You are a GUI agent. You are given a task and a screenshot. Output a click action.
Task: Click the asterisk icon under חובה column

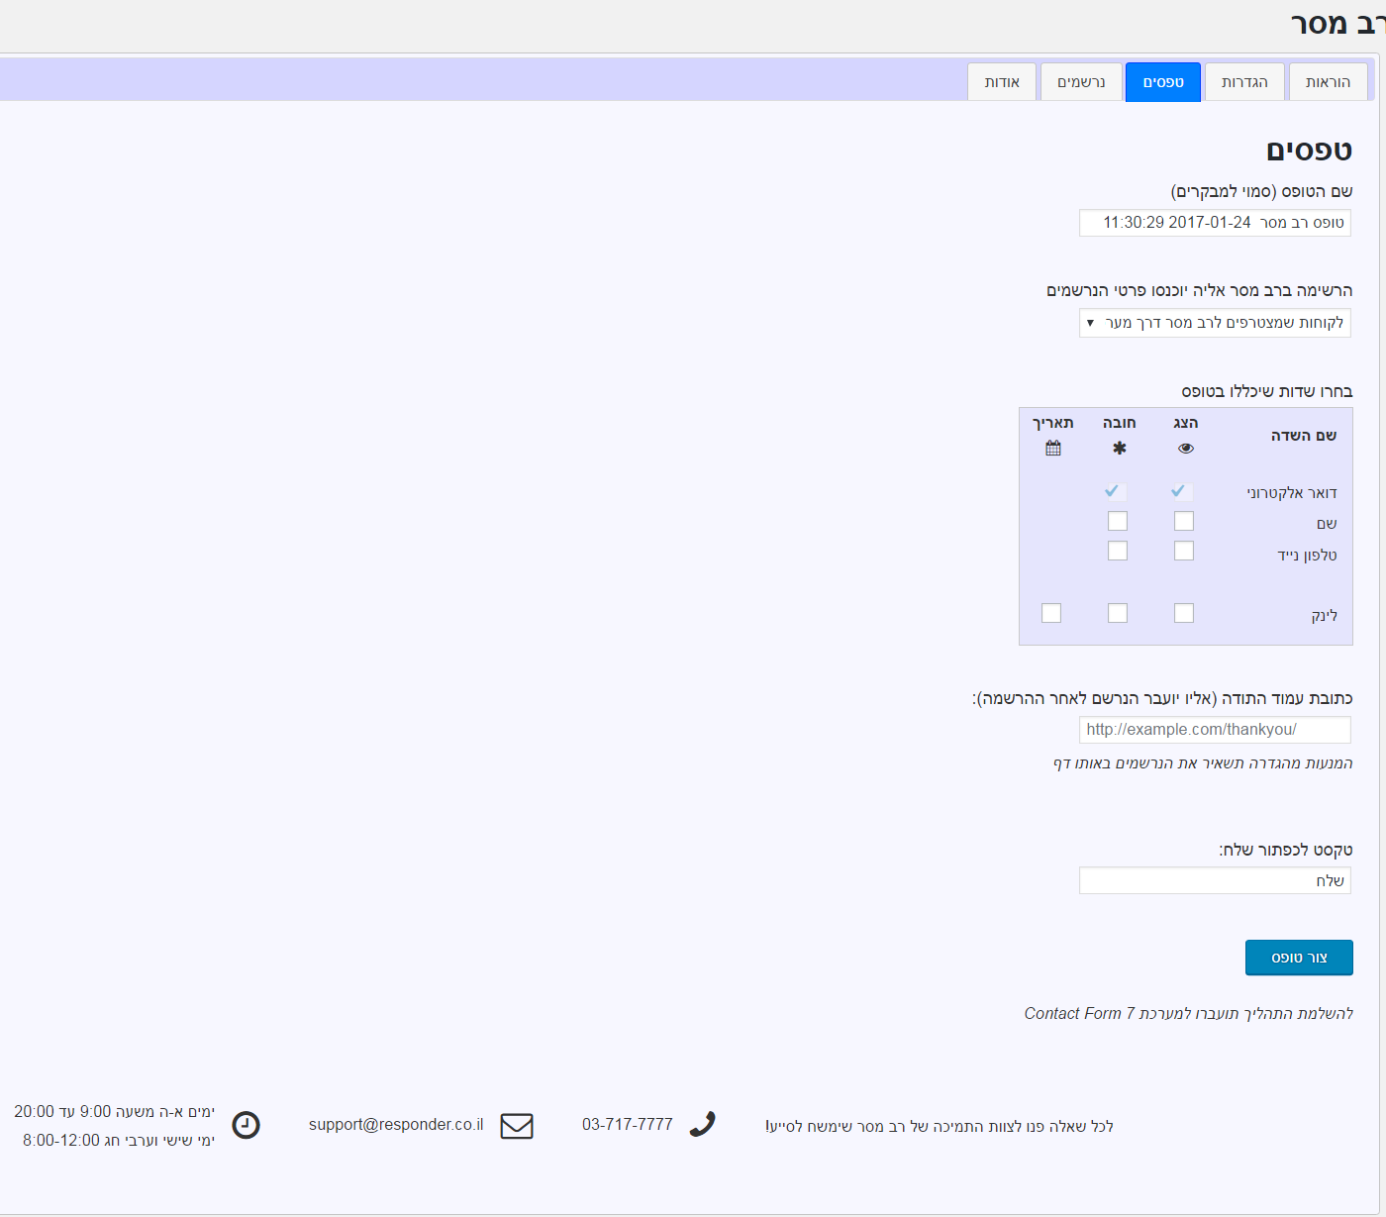pos(1119,449)
